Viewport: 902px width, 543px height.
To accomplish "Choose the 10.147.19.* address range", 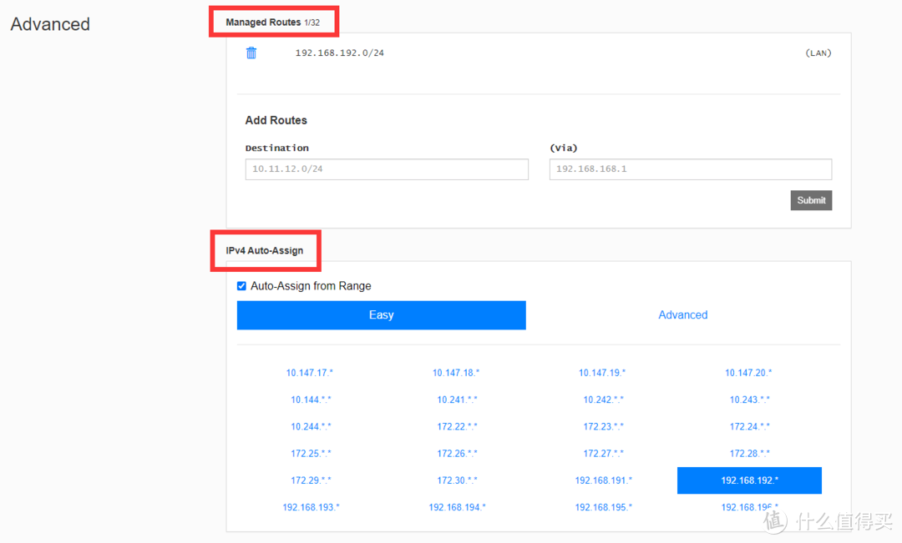I will pos(602,374).
